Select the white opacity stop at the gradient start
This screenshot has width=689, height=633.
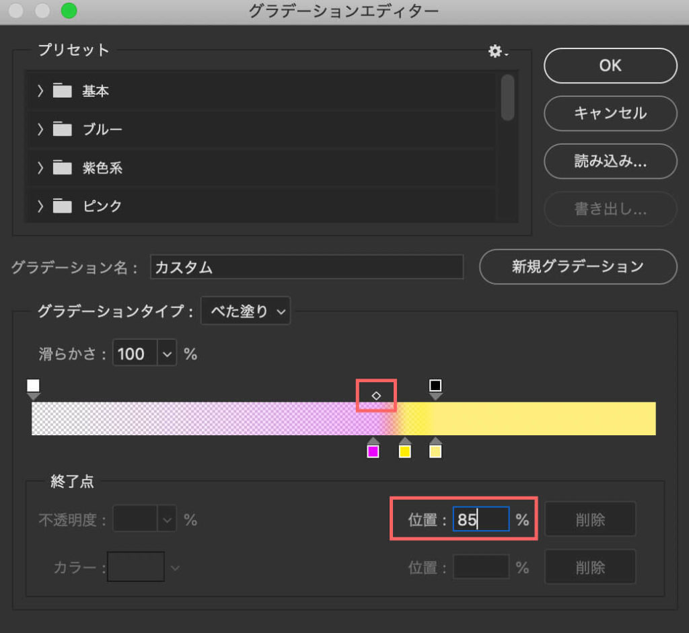click(34, 389)
